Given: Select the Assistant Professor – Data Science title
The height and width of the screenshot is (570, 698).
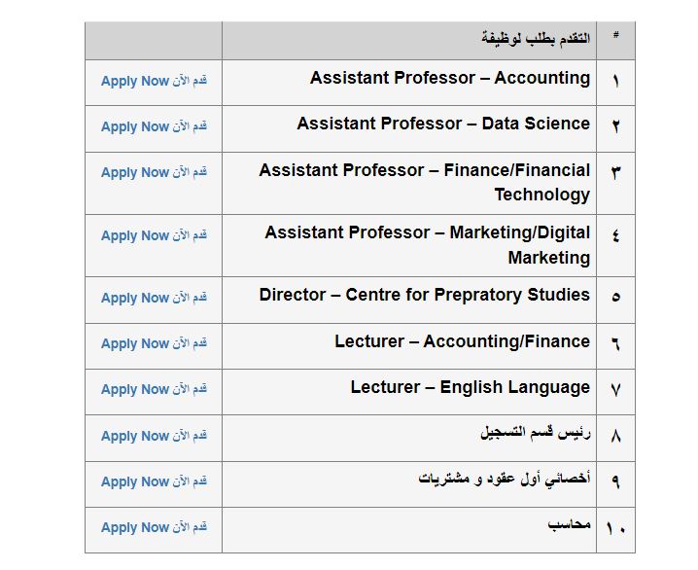Looking at the screenshot, I should coord(443,124).
